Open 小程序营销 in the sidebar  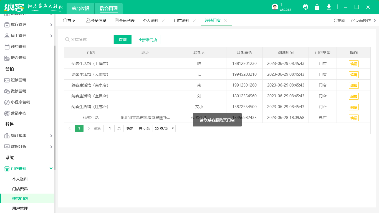(20, 102)
